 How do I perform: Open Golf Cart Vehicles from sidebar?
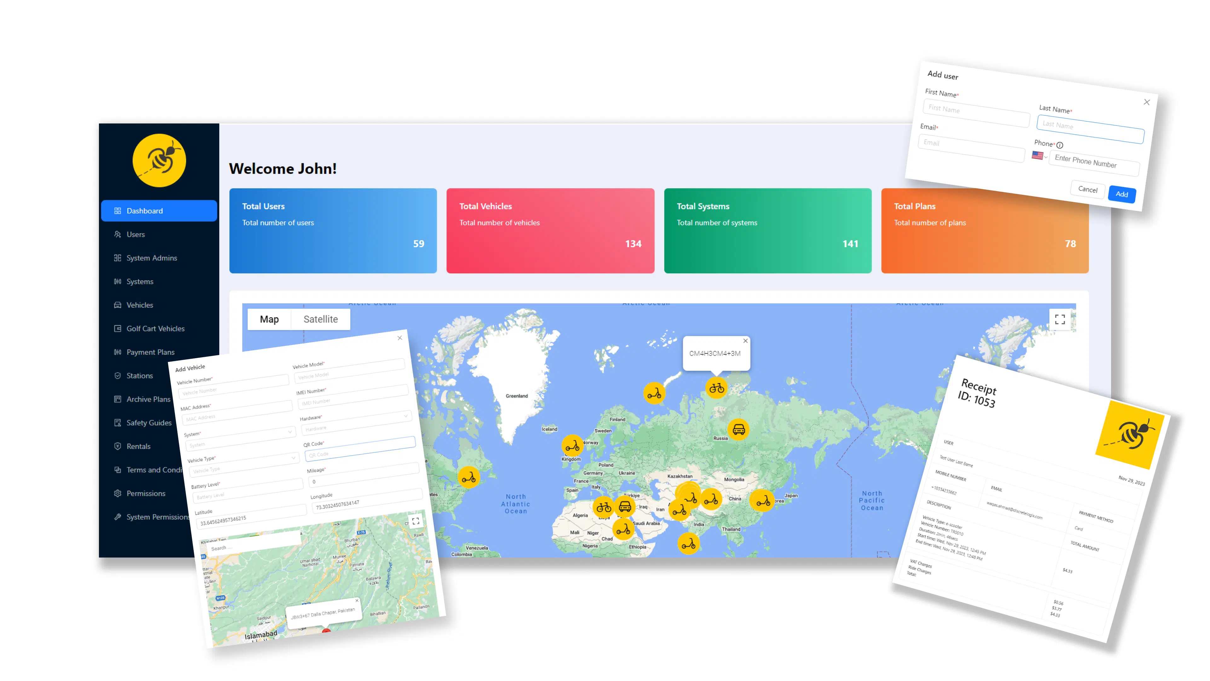(x=155, y=329)
